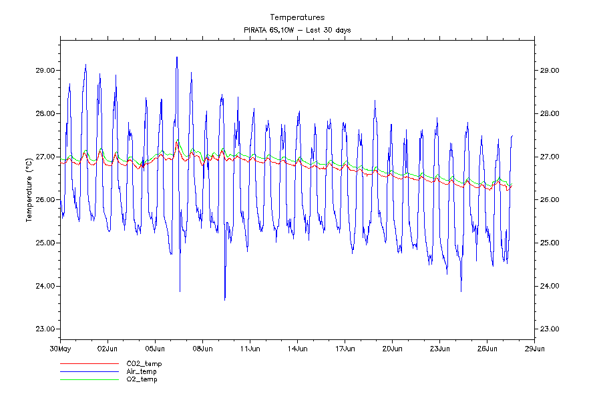595x420 pixels.
Task: Click the 23Jun x-axis date label
Action: point(439,349)
